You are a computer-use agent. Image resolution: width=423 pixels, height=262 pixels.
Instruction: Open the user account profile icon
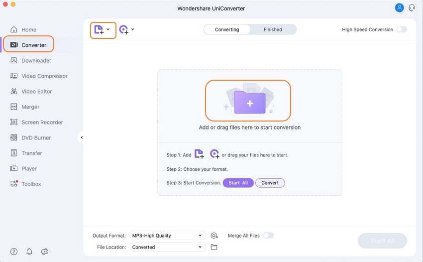click(399, 8)
